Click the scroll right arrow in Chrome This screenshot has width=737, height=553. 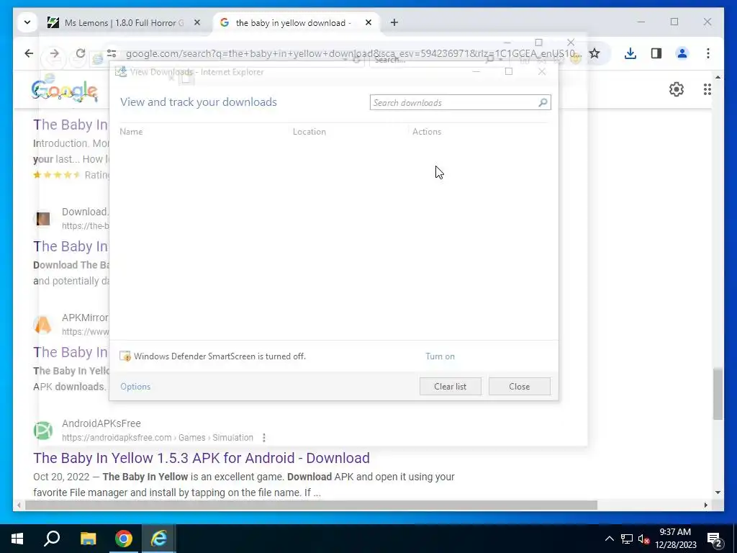[x=705, y=505]
